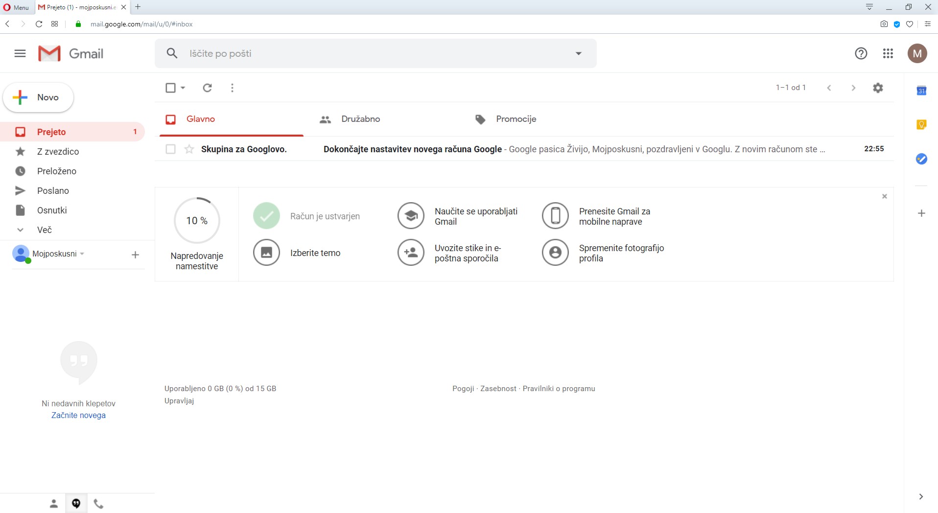The height and width of the screenshot is (513, 938).
Task: Open the phone calls tab icon
Action: click(x=98, y=504)
